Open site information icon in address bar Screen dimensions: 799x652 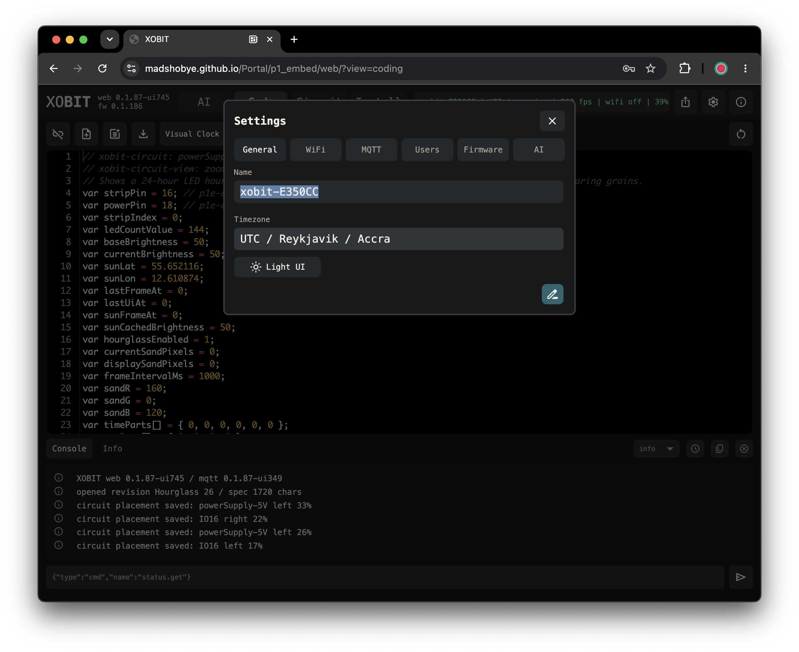coord(131,68)
